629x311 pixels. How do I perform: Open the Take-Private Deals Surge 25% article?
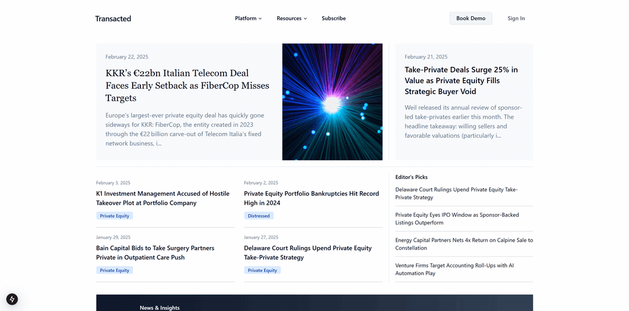461,80
